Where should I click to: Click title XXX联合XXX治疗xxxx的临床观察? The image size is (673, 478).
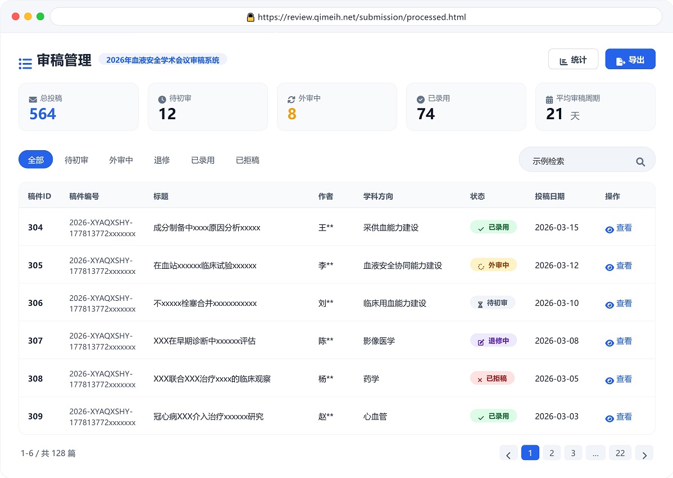click(212, 379)
